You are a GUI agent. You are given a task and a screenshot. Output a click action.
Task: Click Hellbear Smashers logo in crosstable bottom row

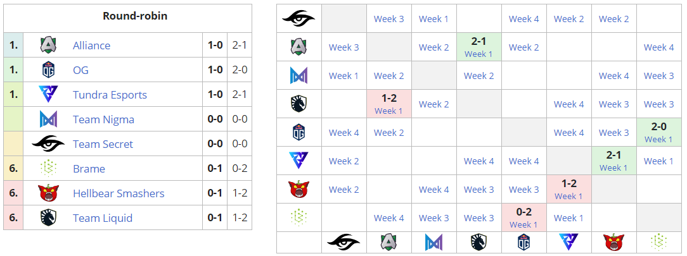(x=613, y=241)
